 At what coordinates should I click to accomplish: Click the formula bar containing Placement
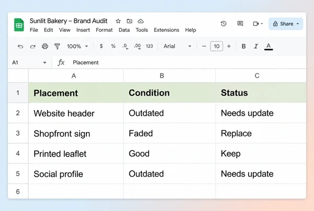(x=188, y=63)
